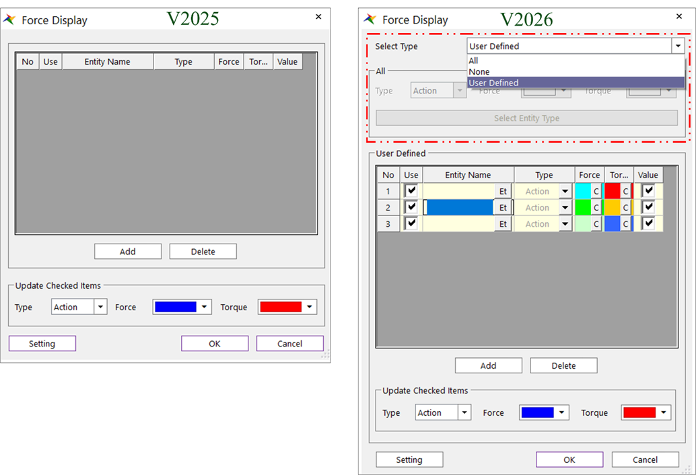Click Torque C button in row 1

click(625, 191)
